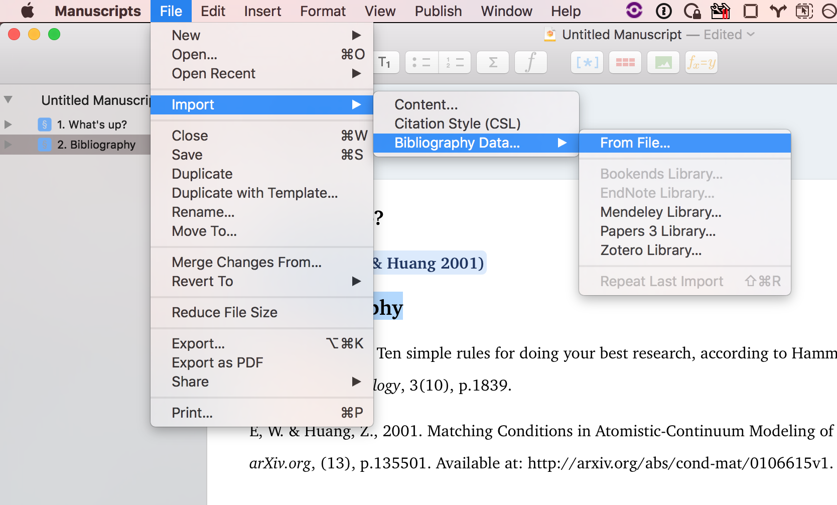
Task: Choose Reduce File Size
Action: pos(262,312)
